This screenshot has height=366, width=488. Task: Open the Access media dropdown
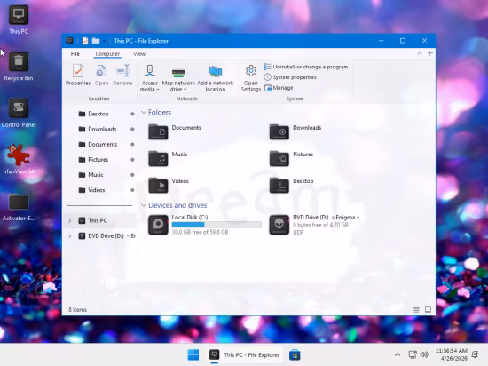pos(150,78)
